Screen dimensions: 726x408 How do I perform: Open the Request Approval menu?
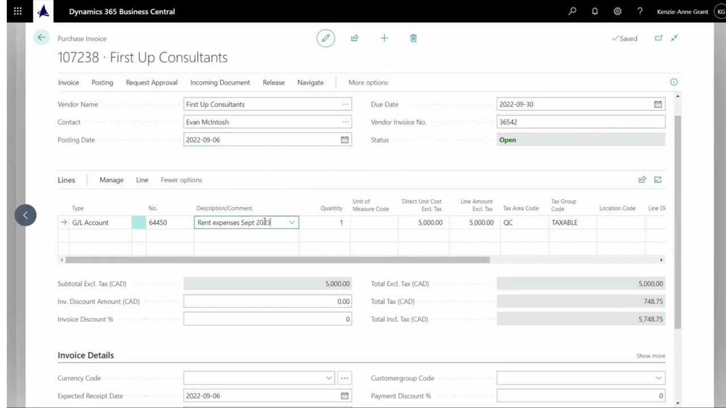(x=151, y=82)
